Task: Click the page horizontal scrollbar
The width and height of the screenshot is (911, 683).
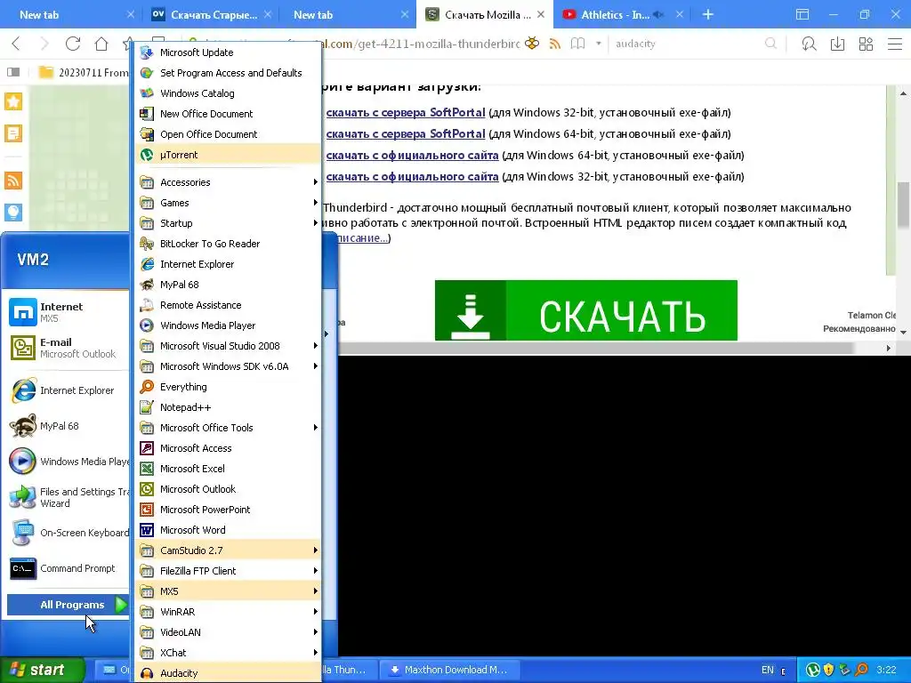Action: click(595, 348)
